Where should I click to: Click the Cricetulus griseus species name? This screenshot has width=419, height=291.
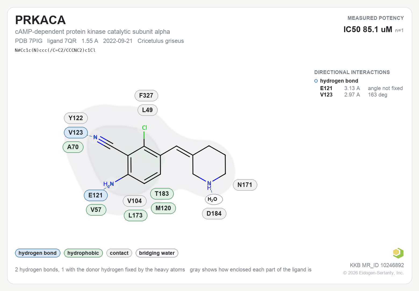point(161,41)
